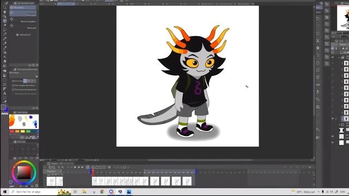Viewport: 349px width, 196px height.
Task: Select the Gradient tool
Action: pyautogui.click(x=4, y=75)
